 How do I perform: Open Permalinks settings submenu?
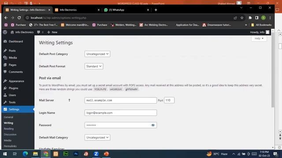pos(10,146)
